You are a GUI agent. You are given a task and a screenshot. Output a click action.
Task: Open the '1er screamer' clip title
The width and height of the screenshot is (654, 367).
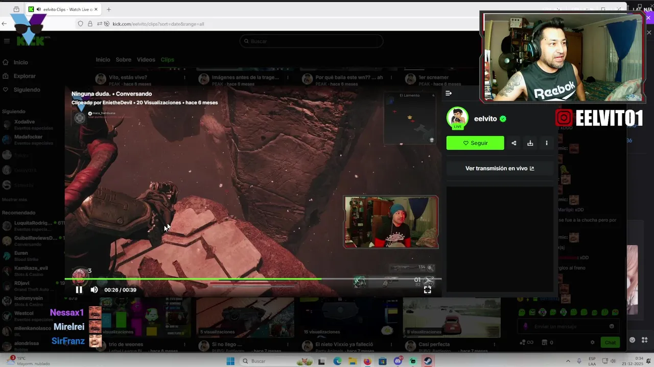[x=433, y=77]
